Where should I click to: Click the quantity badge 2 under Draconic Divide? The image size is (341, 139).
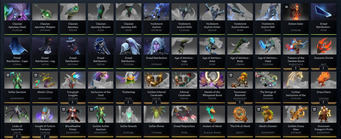click(323, 68)
